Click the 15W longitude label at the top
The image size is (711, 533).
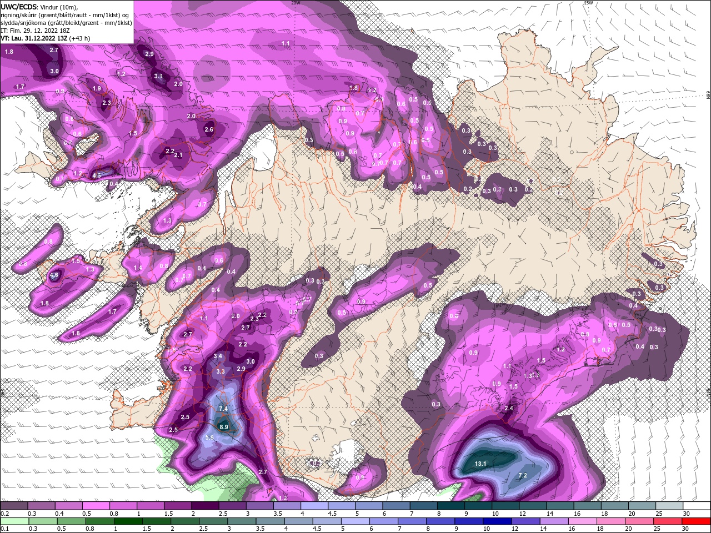pos(588,3)
